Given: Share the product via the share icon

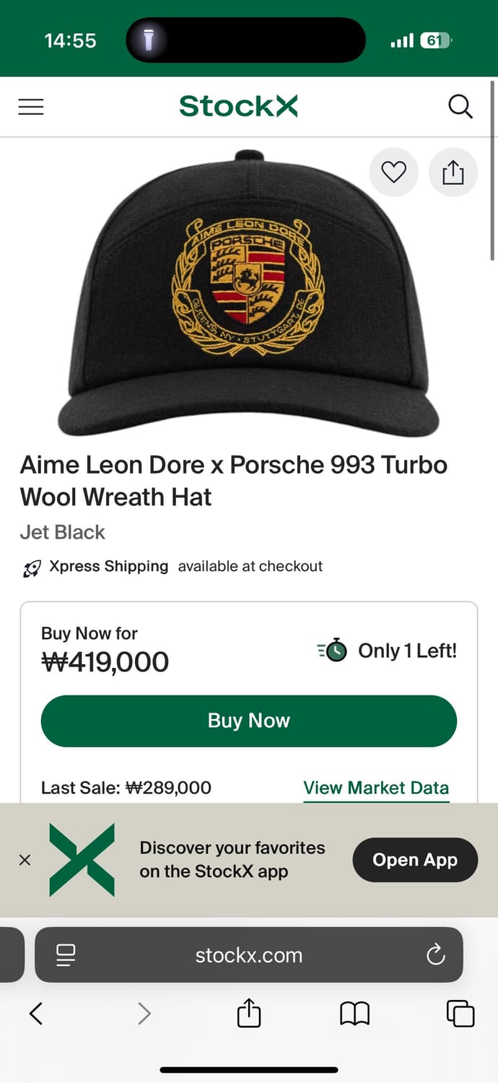Looking at the screenshot, I should pyautogui.click(x=453, y=173).
